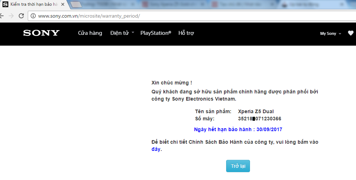Close the warranty check tab
Image resolution: width=356 pixels, height=180 pixels.
(x=63, y=4)
